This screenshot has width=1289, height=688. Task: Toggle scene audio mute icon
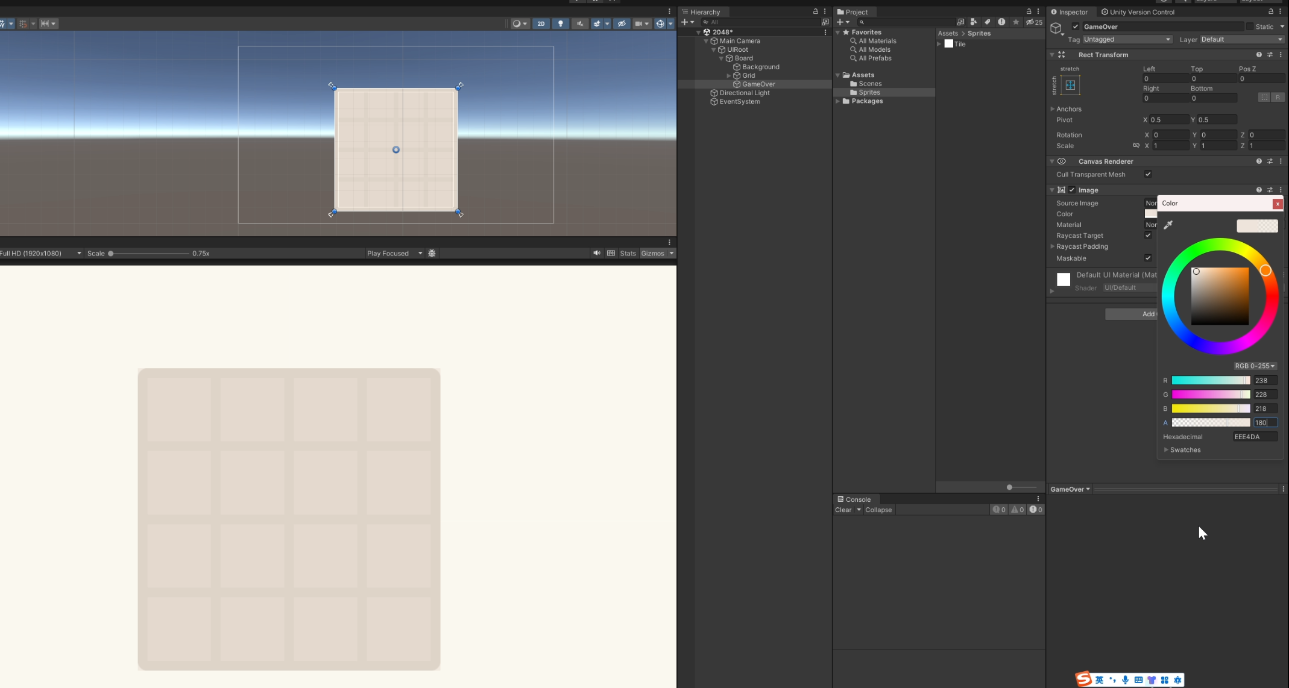[x=579, y=23]
